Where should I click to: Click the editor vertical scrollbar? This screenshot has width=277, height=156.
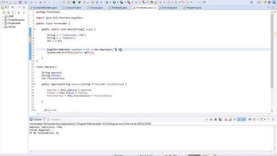272,51
